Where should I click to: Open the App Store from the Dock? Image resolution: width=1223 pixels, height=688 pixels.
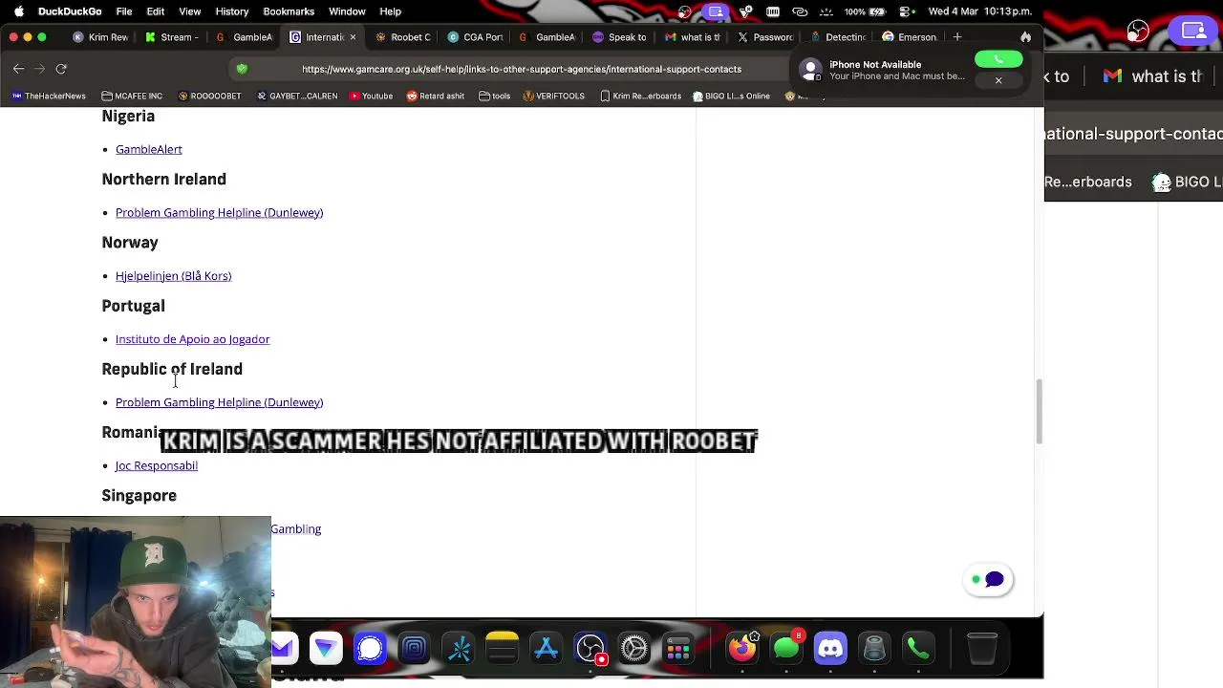pos(547,649)
